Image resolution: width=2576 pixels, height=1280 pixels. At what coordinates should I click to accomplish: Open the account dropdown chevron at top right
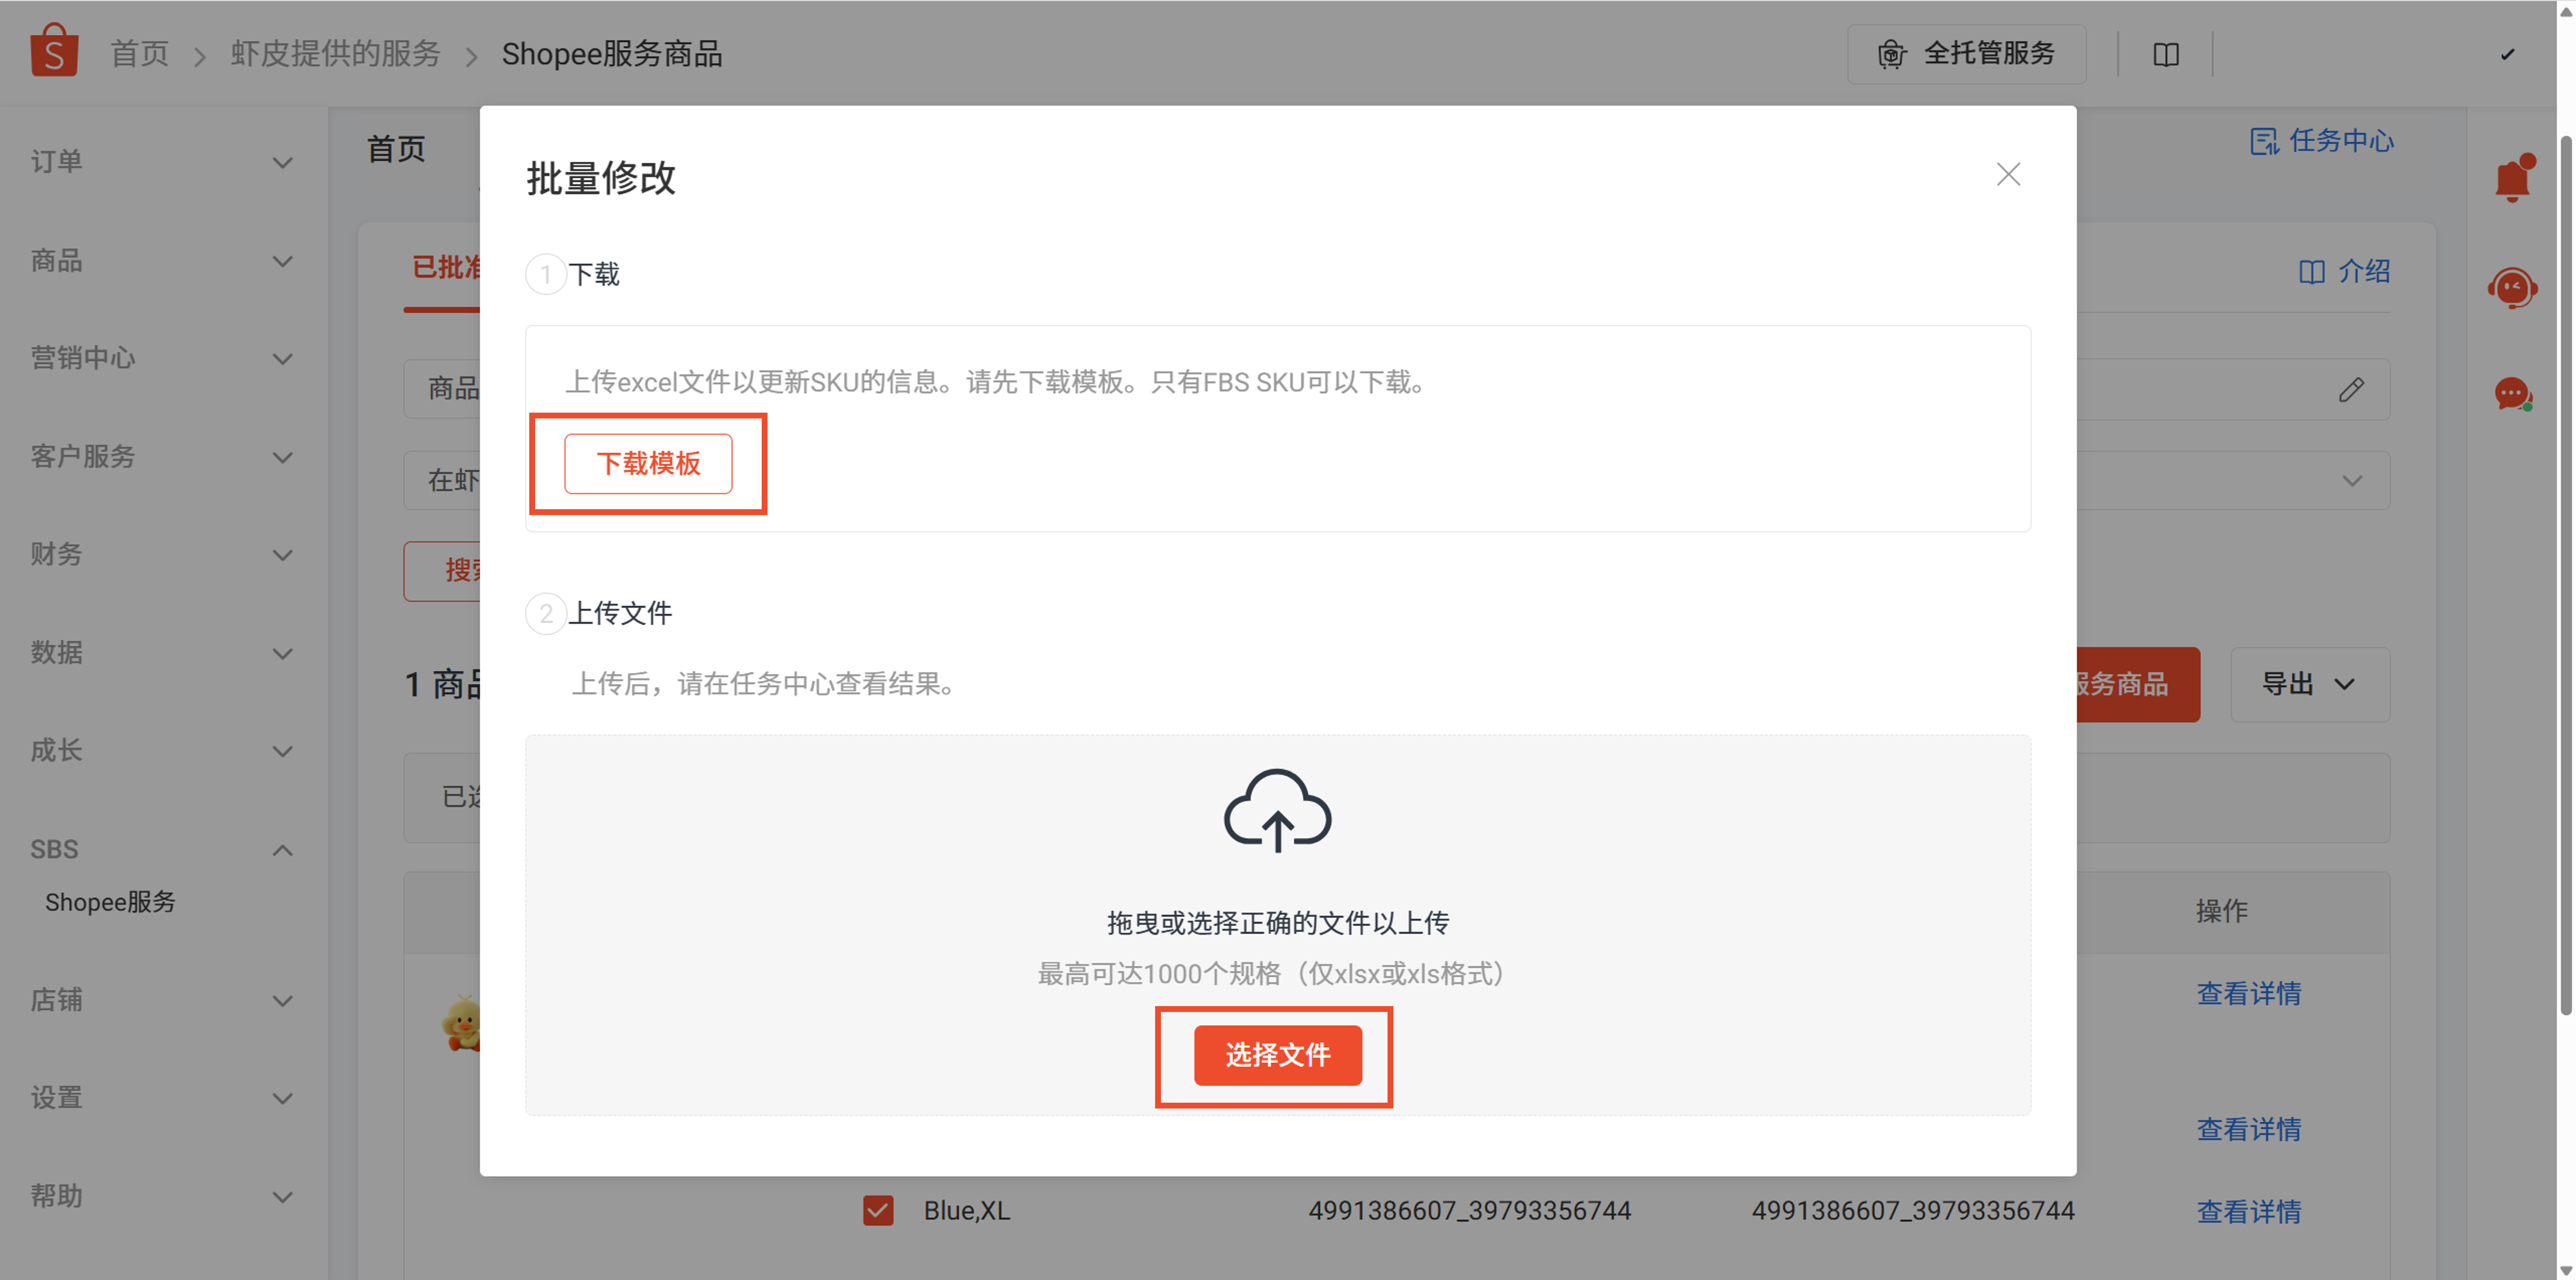click(2507, 54)
